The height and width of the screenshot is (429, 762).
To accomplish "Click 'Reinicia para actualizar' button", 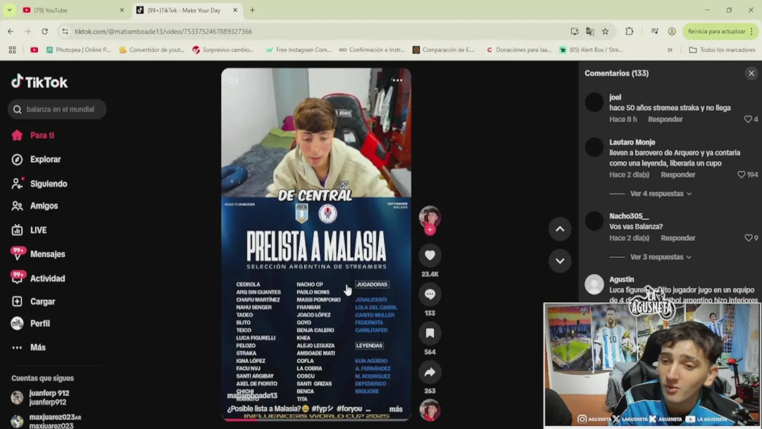I will (x=716, y=31).
